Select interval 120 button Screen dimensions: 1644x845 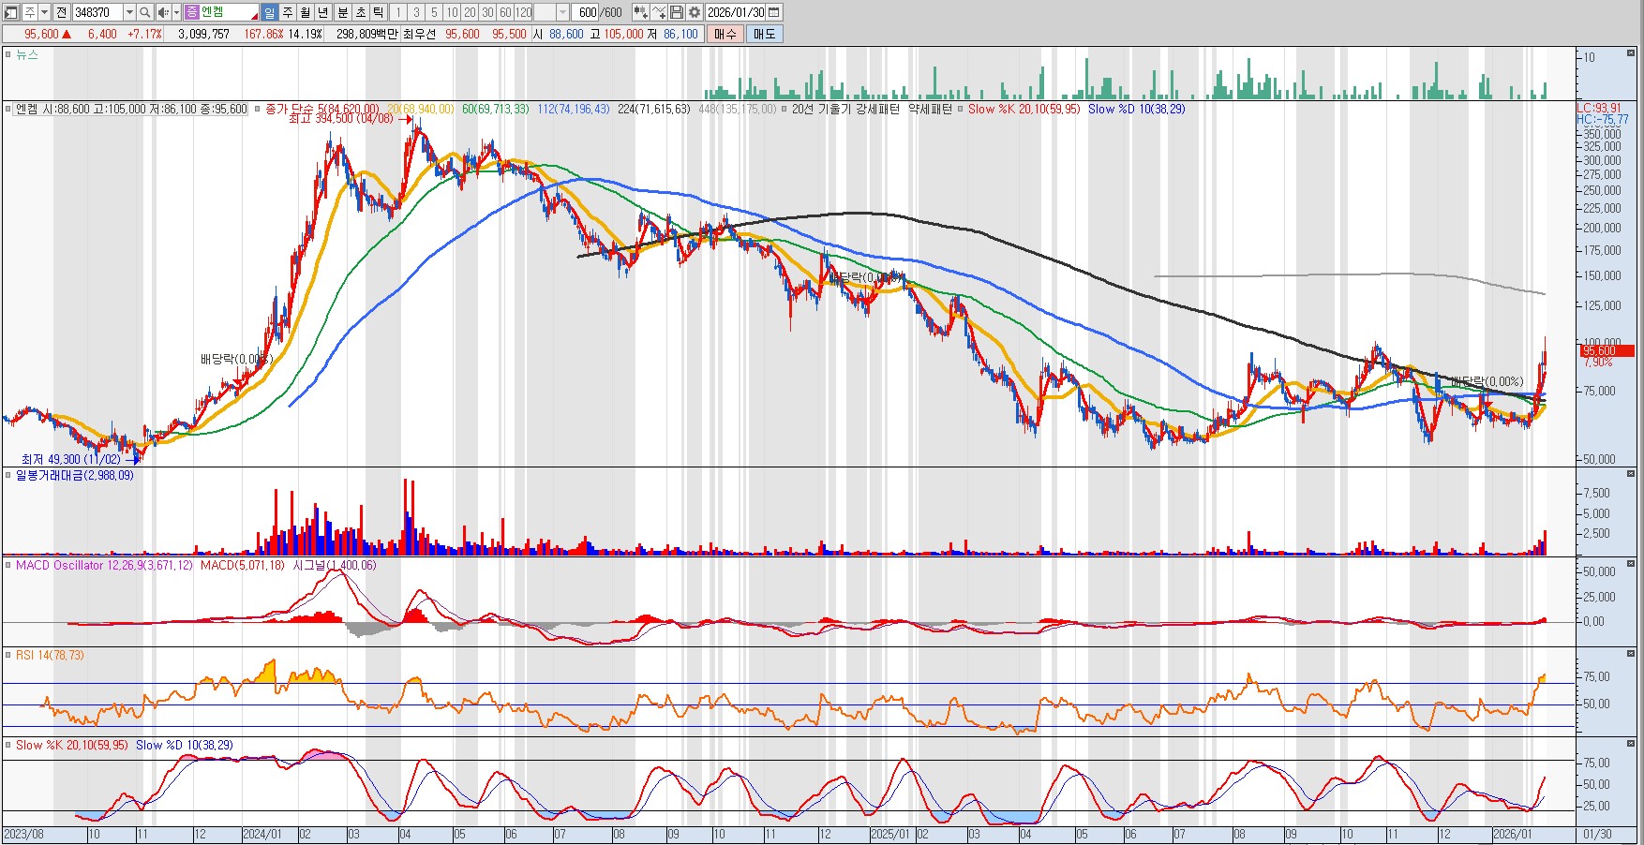[x=523, y=12]
